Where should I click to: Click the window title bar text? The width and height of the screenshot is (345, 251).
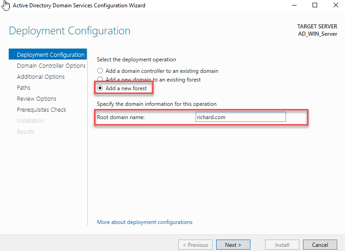[x=79, y=5]
